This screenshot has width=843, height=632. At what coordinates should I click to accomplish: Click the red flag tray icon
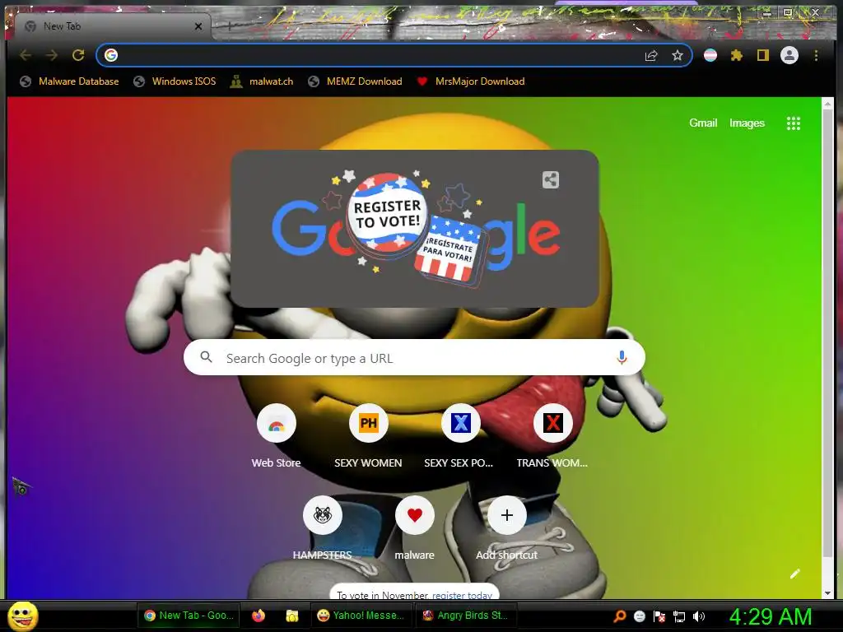[659, 616]
